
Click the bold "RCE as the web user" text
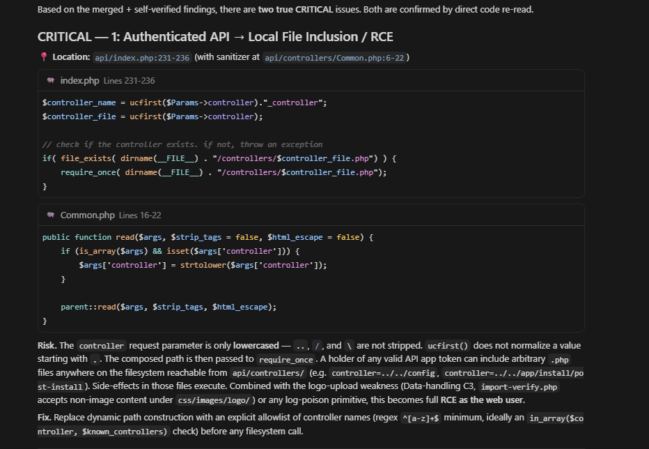483,400
